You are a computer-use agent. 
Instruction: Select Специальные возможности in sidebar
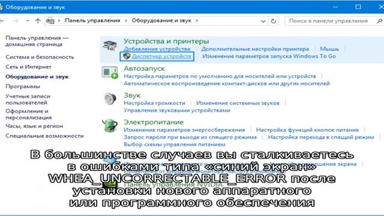44,136
